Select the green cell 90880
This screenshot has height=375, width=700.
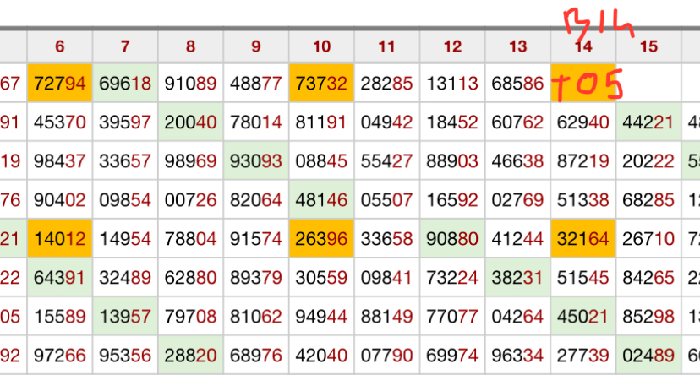pos(452,239)
